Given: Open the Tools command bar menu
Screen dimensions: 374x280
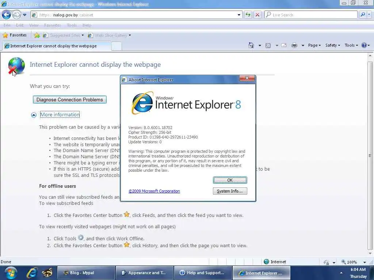Looking at the screenshot, I should (x=351, y=45).
